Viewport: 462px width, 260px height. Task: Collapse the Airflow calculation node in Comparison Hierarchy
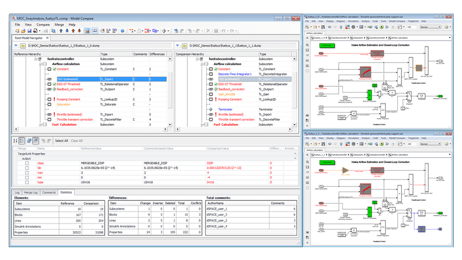(202, 64)
